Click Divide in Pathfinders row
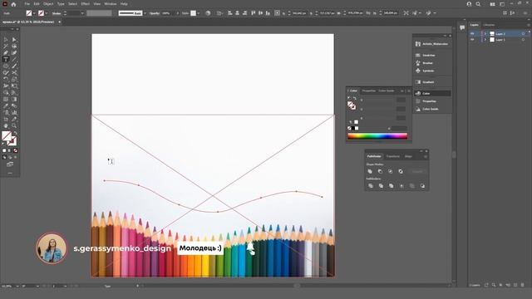Viewport: 532px width, 299px height. click(370, 186)
